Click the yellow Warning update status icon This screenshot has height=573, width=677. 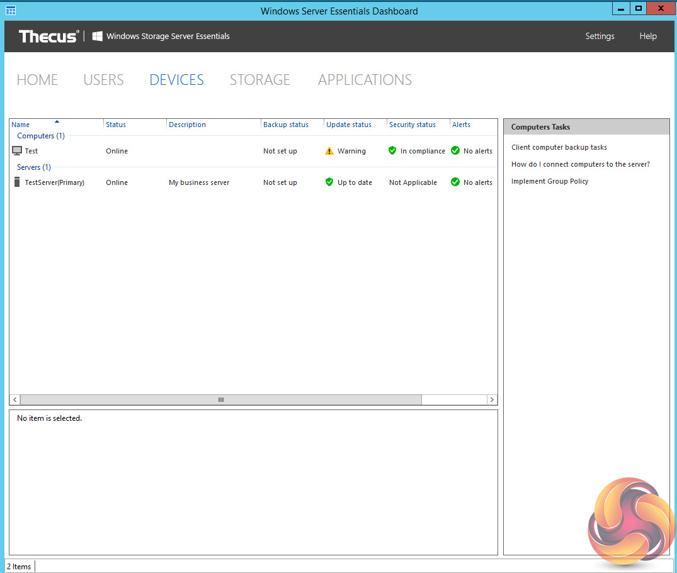pyautogui.click(x=329, y=151)
